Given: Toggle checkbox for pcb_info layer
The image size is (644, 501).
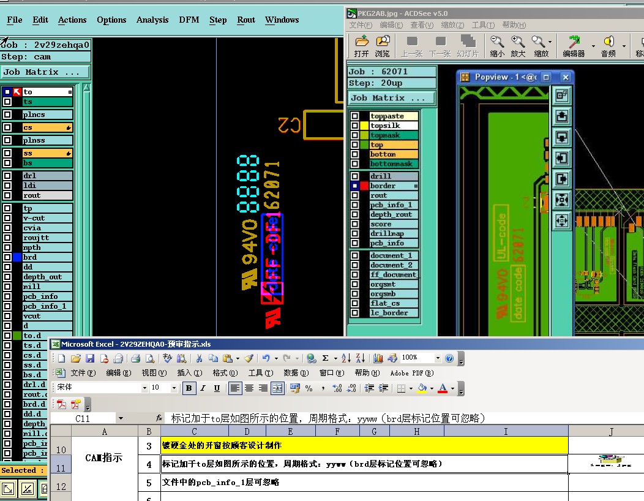Looking at the screenshot, I should (x=7, y=296).
